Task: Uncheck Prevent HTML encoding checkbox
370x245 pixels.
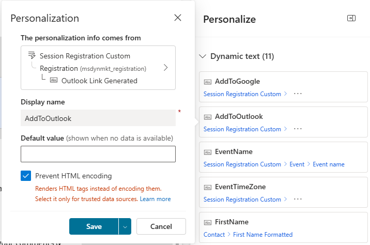Action: (x=26, y=176)
